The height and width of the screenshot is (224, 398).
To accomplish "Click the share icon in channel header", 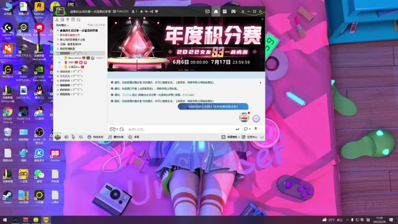I will (x=152, y=11).
